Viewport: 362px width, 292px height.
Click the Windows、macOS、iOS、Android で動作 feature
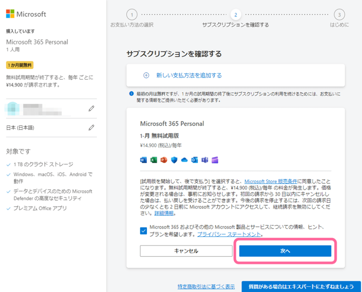(x=53, y=178)
